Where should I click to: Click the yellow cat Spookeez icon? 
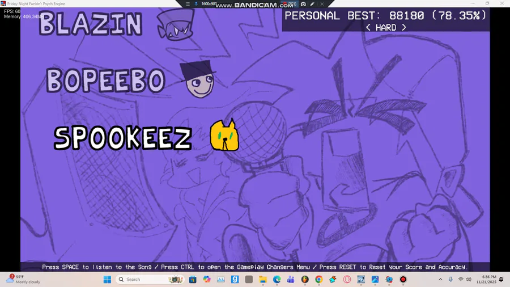pos(224,136)
